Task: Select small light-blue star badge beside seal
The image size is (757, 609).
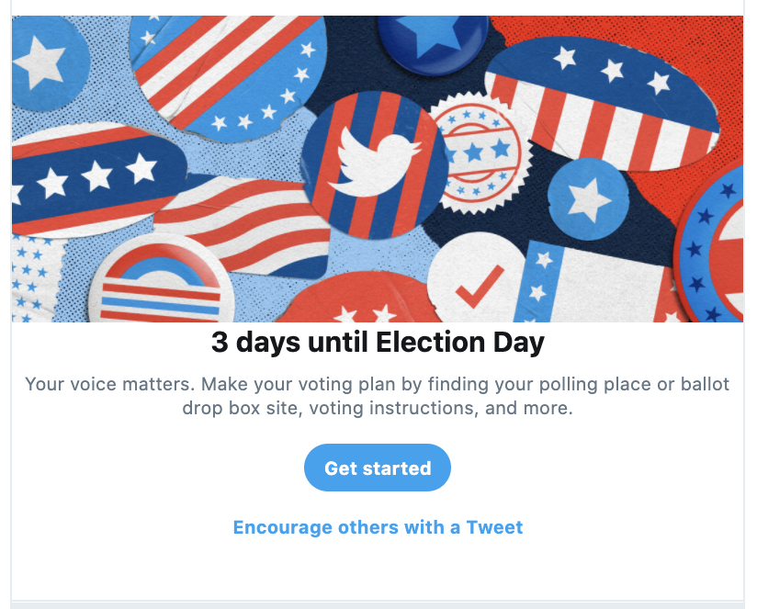Action: [588, 198]
